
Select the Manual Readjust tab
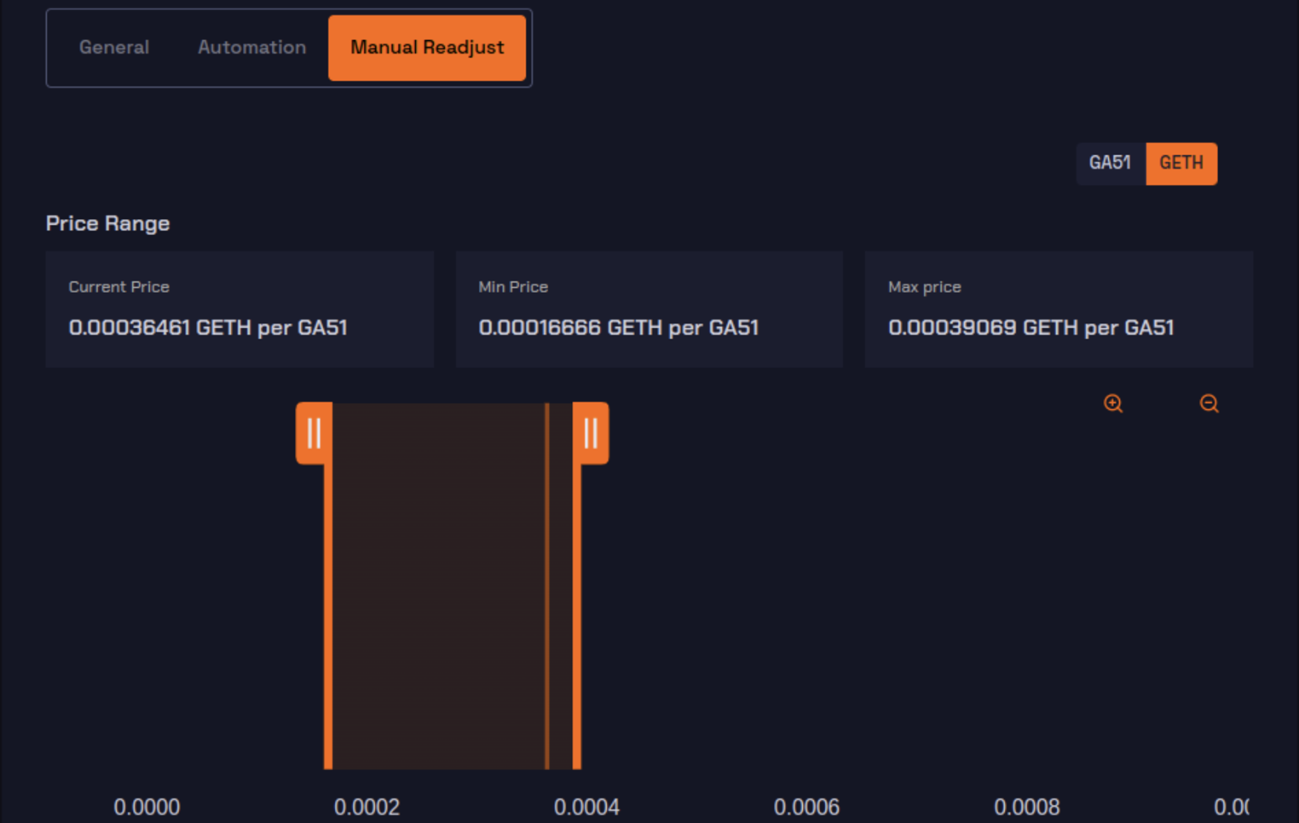(427, 48)
